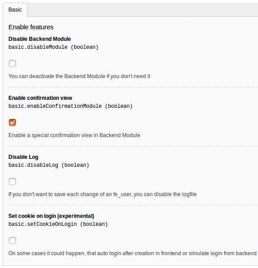The width and height of the screenshot is (258, 268).
Task: Click the Backend Module deactivation description
Action: pyautogui.click(x=79, y=76)
